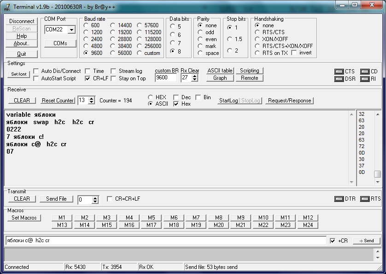Click the custom BR input field
Image resolution: width=386 pixels, height=274 pixels.
coord(166,78)
